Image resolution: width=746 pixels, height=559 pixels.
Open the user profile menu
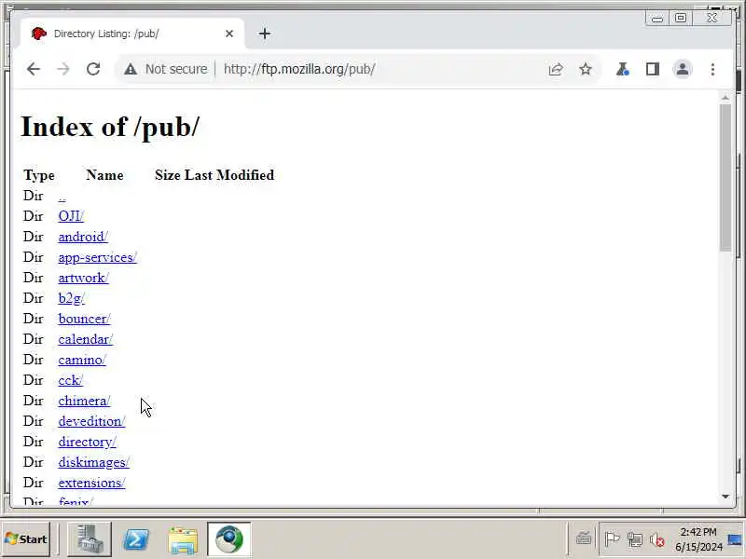(683, 69)
